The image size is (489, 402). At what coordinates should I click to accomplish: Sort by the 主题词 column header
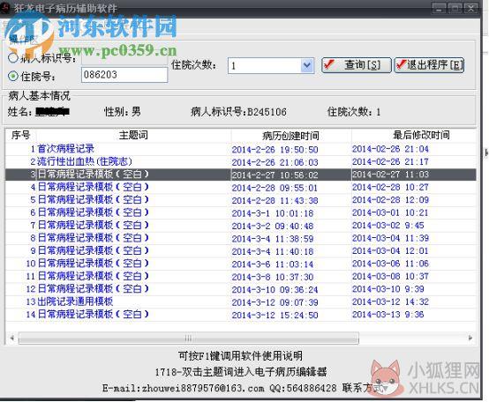tap(133, 135)
